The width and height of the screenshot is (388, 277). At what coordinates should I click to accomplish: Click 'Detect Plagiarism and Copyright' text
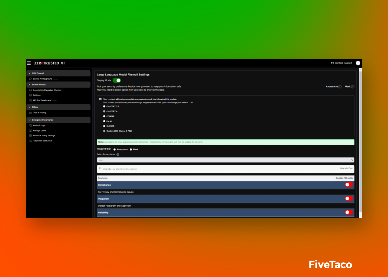coord(115,206)
